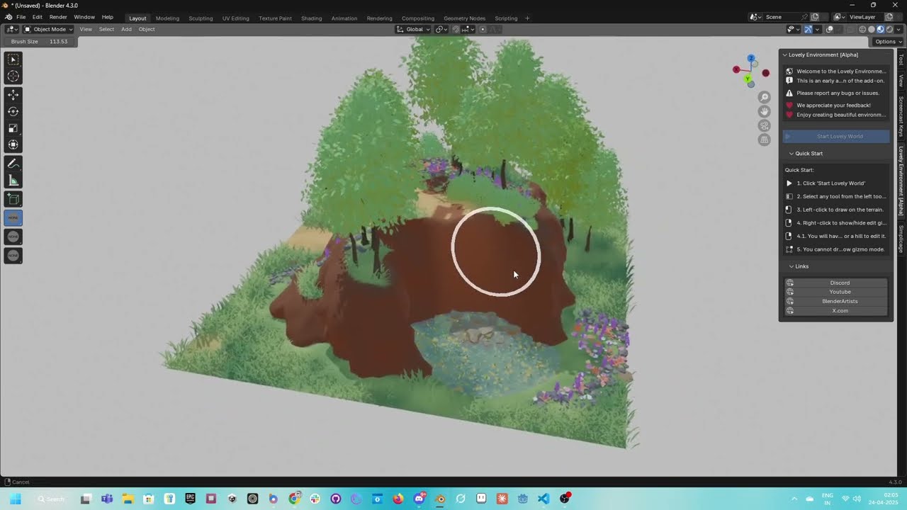Choose the Rotate tool

click(13, 111)
